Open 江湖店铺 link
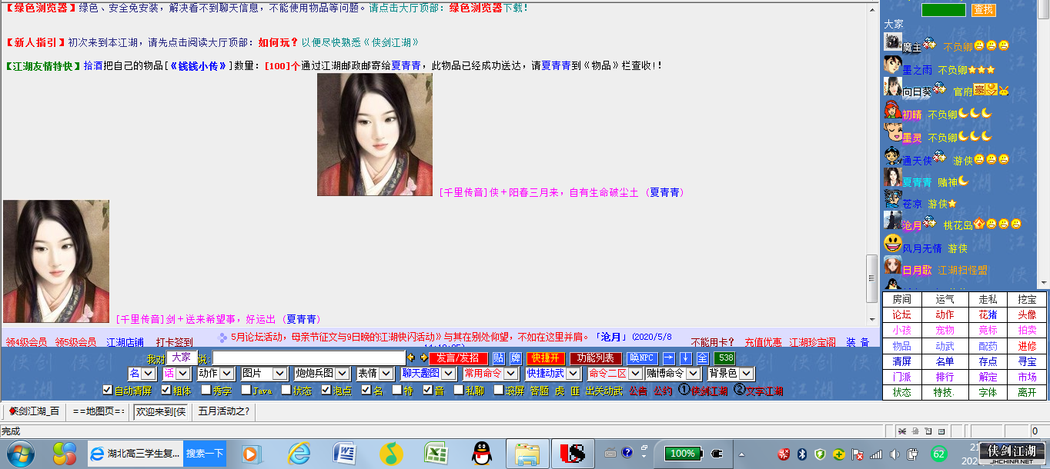The height and width of the screenshot is (469, 1050). (x=125, y=342)
